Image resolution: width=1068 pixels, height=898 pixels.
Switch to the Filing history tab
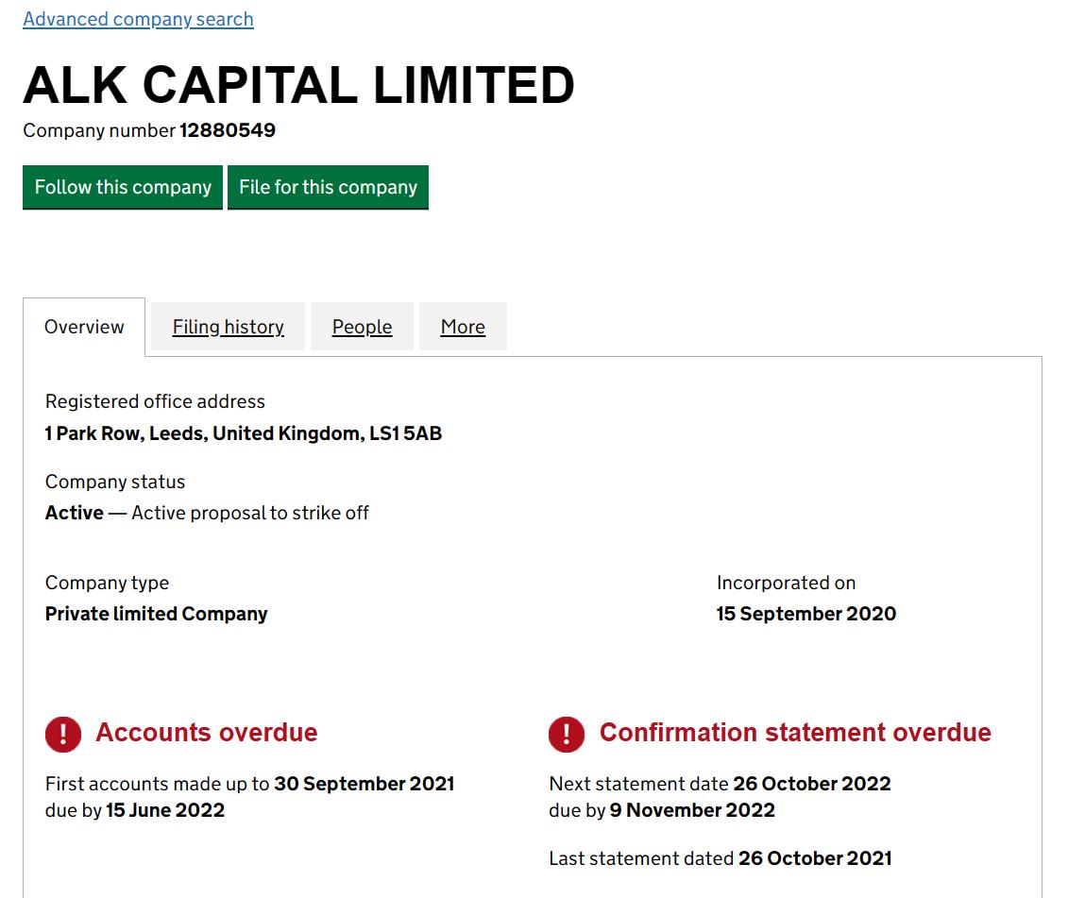pos(229,327)
